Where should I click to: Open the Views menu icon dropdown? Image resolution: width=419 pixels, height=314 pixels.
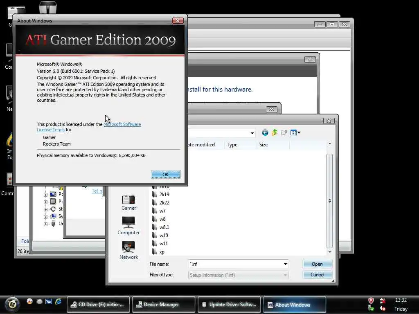(295, 132)
